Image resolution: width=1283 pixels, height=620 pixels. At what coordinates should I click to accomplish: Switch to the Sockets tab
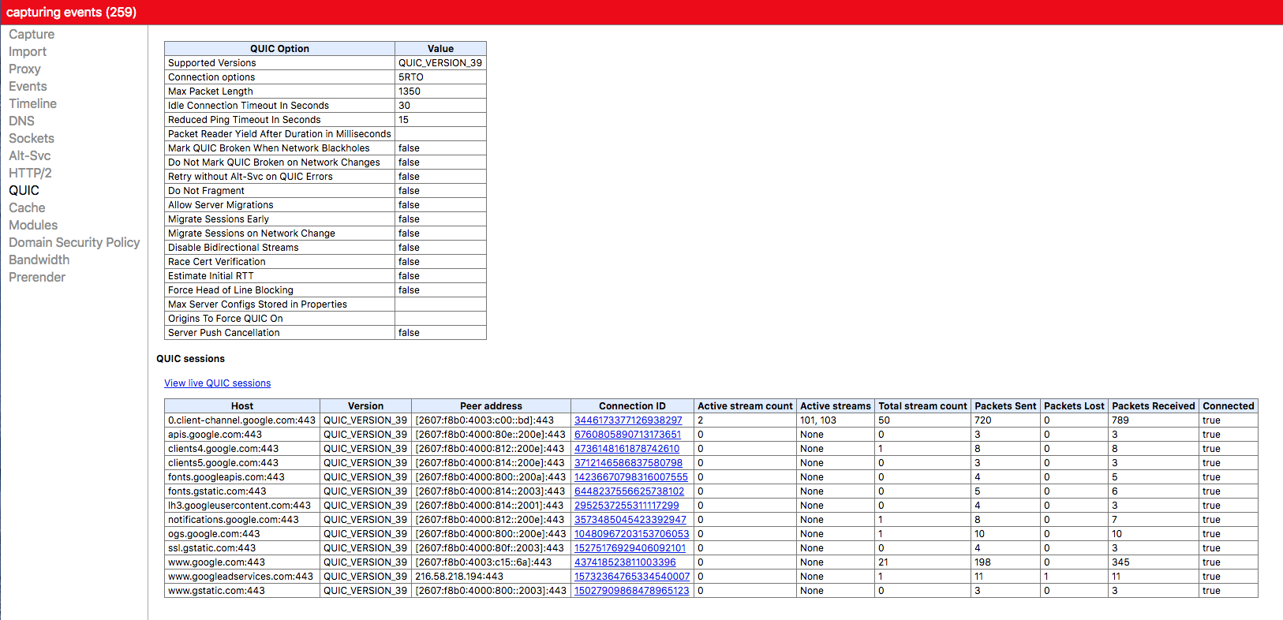32,139
